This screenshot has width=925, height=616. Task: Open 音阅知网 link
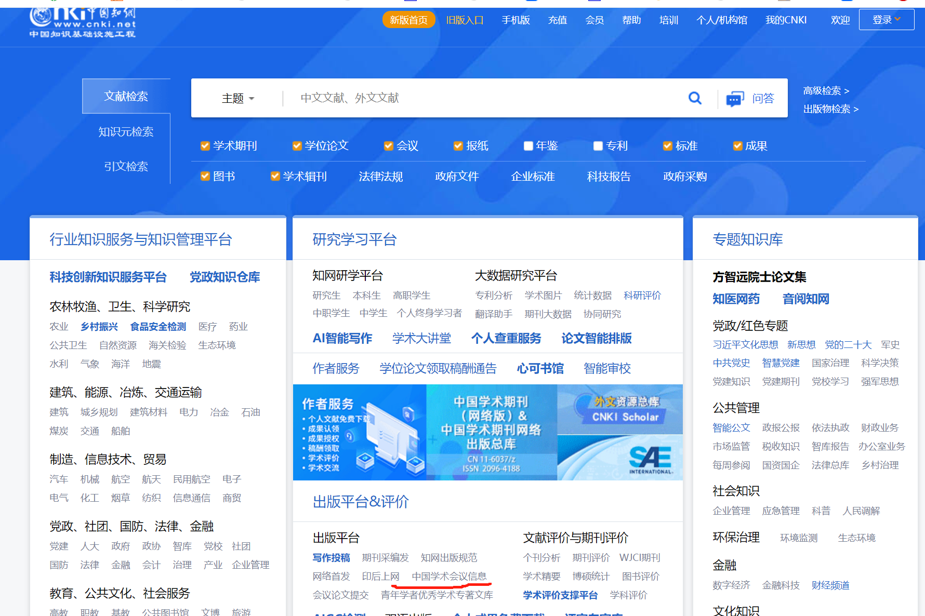pos(805,299)
